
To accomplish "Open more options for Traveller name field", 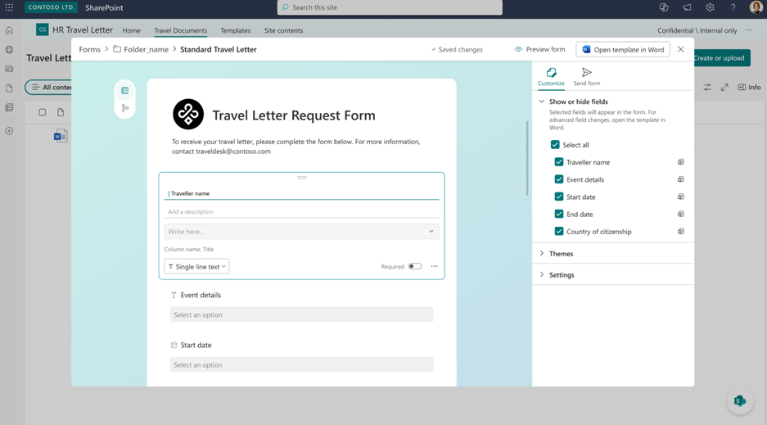I will 434,266.
